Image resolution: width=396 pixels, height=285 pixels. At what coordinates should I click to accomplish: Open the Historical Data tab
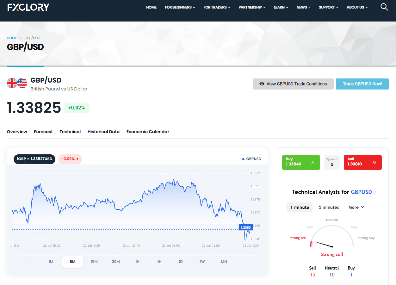click(103, 132)
